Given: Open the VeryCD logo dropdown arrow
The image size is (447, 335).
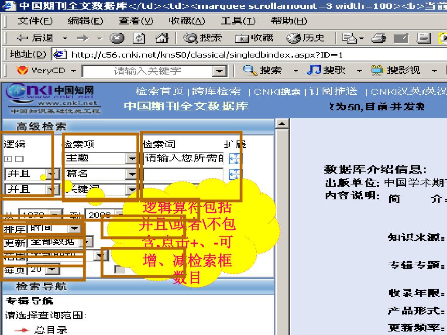Looking at the screenshot, I should [73, 70].
